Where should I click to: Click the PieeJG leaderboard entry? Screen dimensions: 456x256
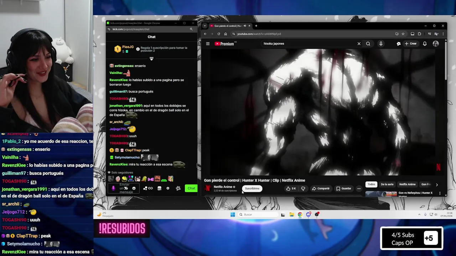[x=124, y=49]
